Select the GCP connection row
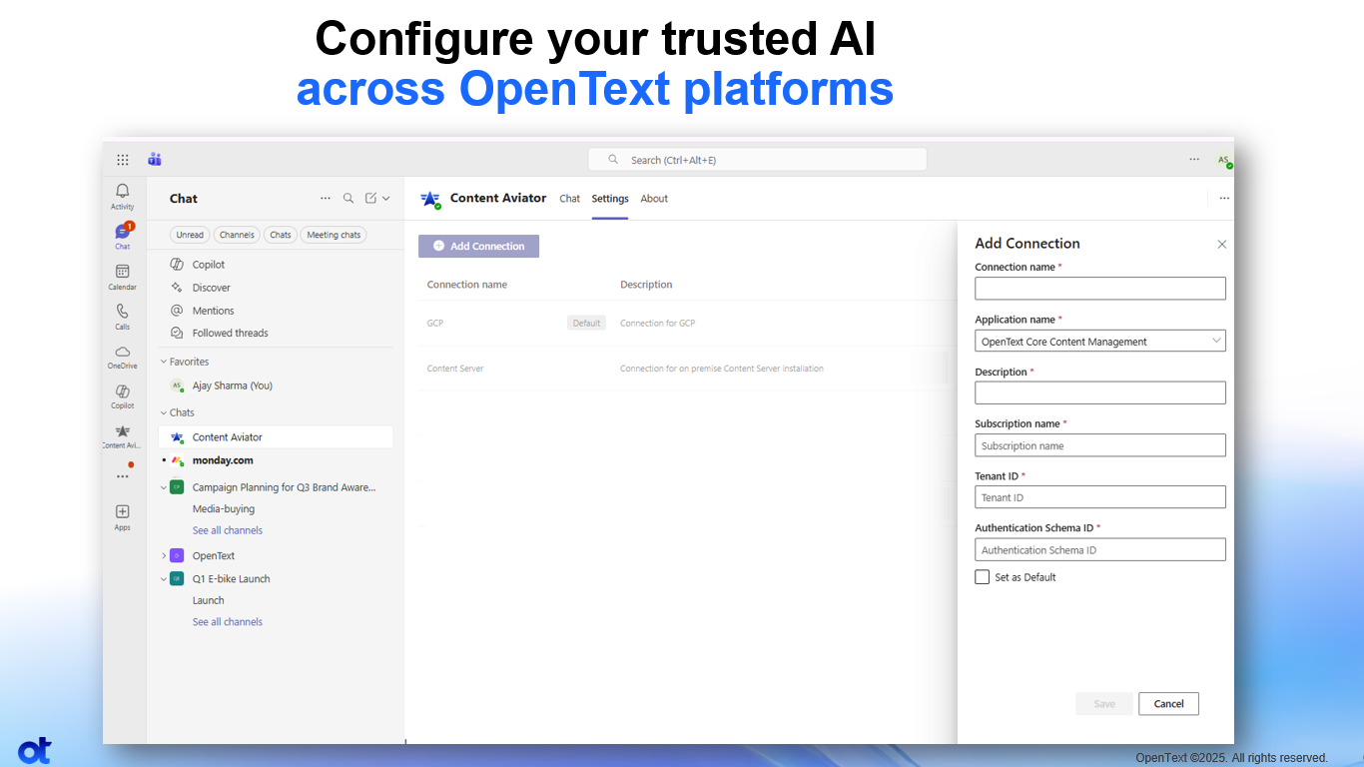The image size is (1364, 767). pyautogui.click(x=687, y=323)
